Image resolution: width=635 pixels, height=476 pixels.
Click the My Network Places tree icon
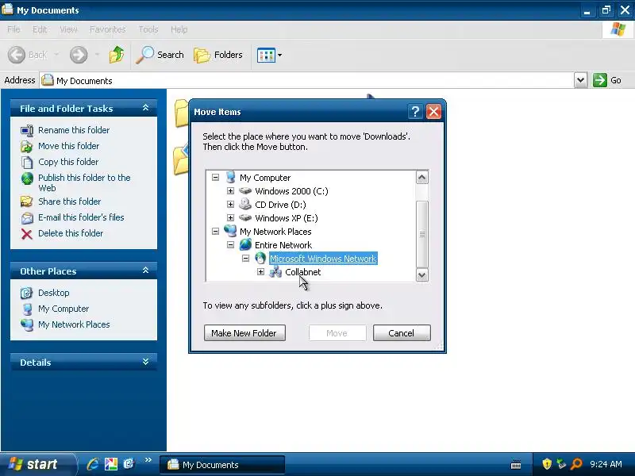(230, 231)
